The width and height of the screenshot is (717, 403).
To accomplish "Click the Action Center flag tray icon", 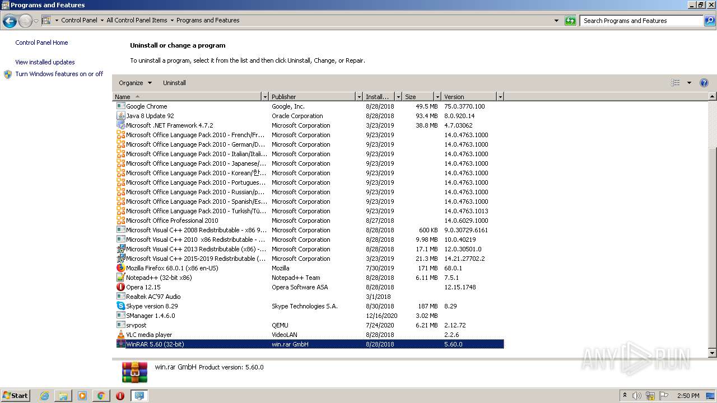I will click(664, 396).
